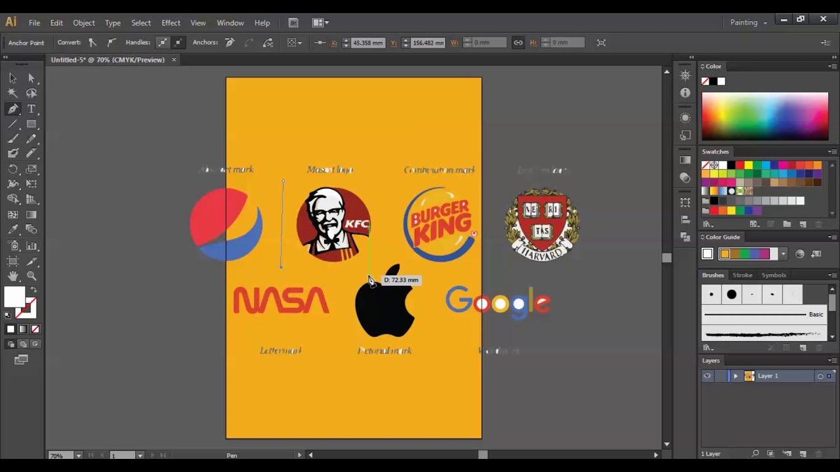The image size is (840, 472).
Task: Open the Appearance panel icon in dock
Action: [x=685, y=118]
